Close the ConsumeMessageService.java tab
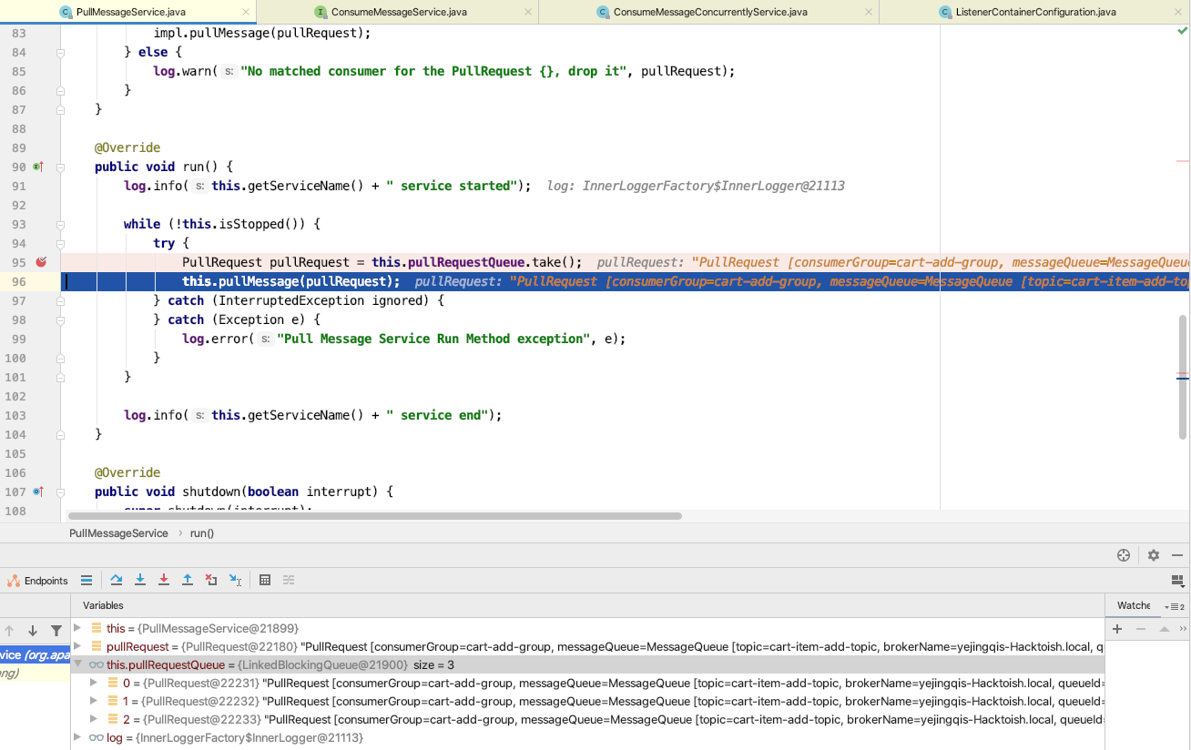Image resolution: width=1191 pixels, height=750 pixels. pos(527,12)
